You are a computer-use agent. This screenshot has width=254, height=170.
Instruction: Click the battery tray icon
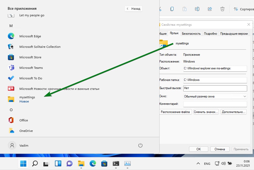coord(230,163)
